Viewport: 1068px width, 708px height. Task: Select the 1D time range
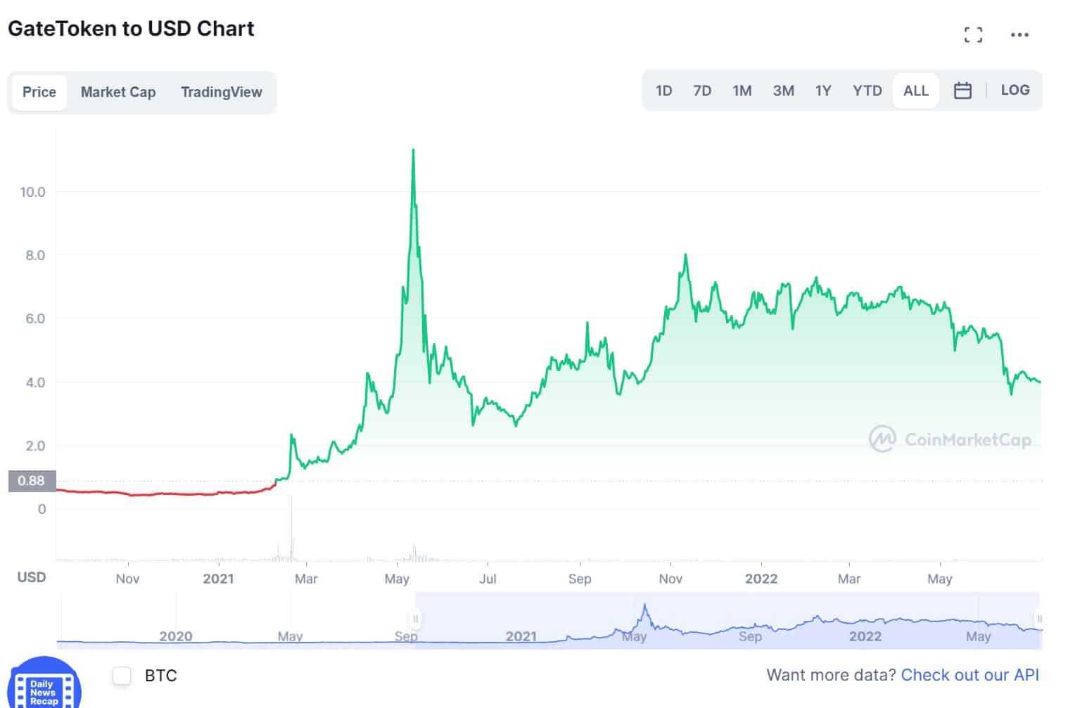tap(663, 91)
